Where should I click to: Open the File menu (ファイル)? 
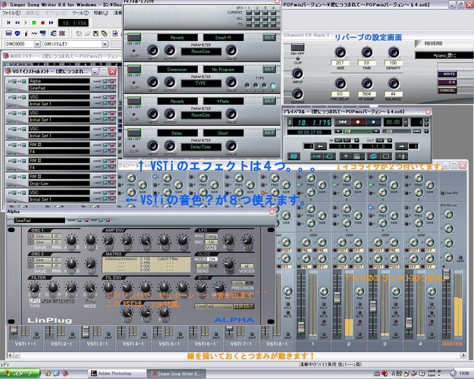coord(11,13)
